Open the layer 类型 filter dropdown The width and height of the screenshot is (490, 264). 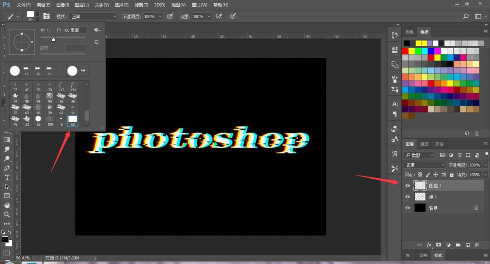419,155
